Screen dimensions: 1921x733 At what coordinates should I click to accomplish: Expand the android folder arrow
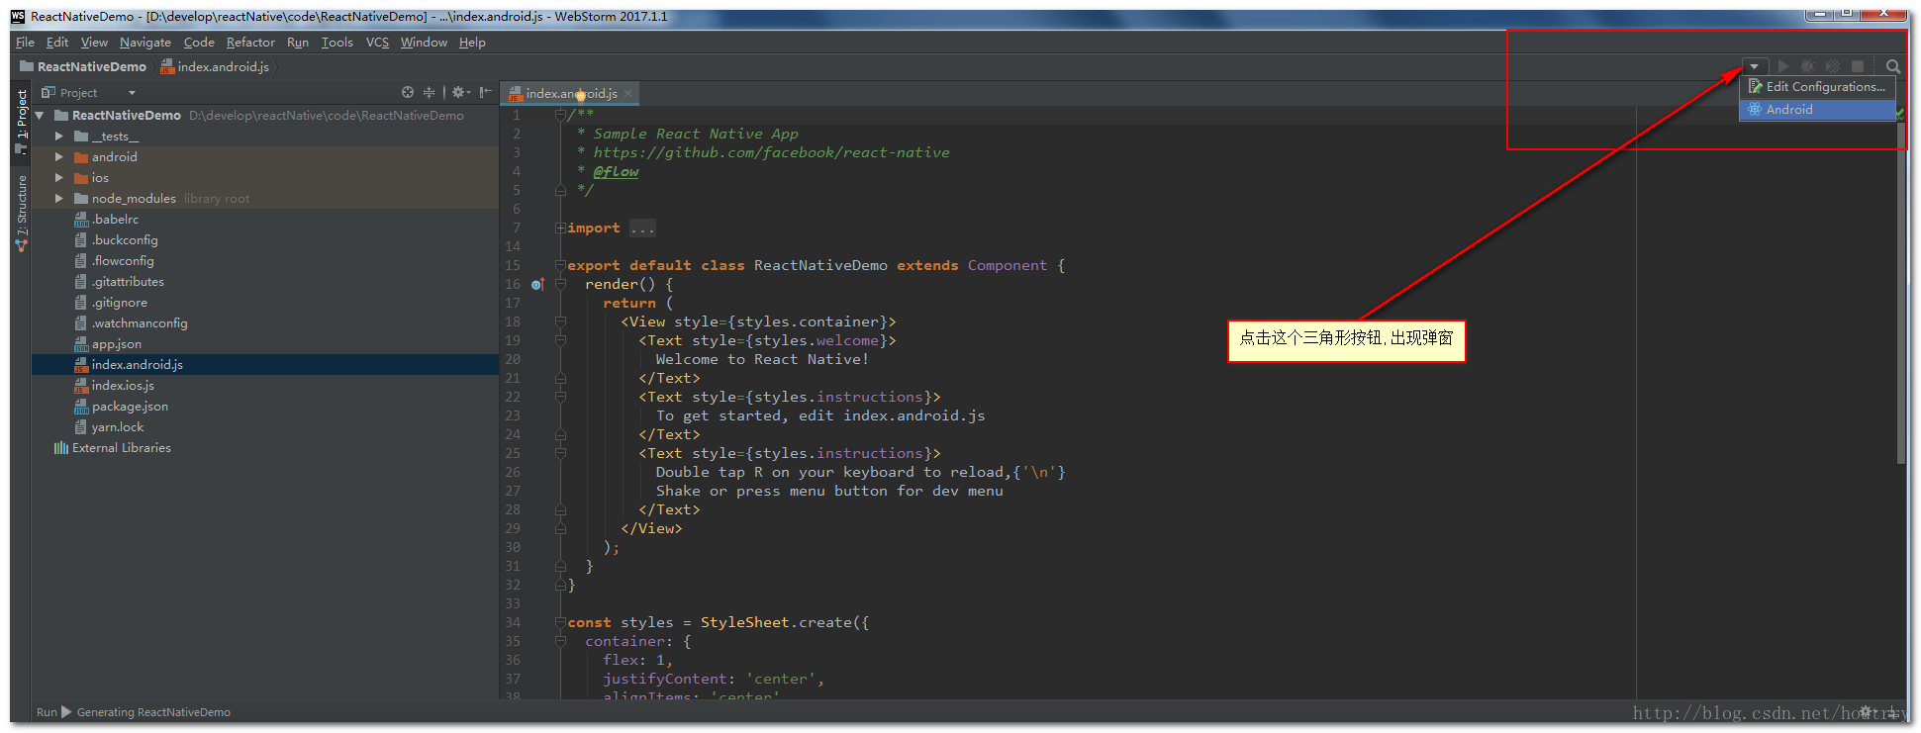pos(58,157)
